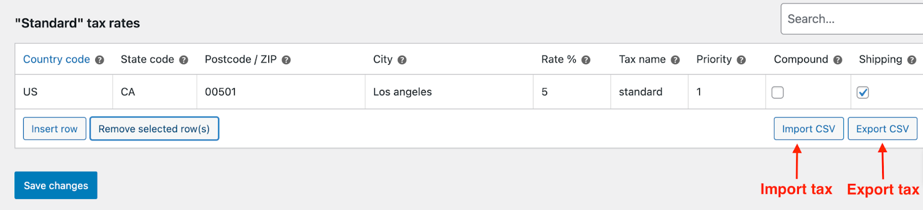Click help icon beside Tax name
The image size is (923, 210).
675,60
